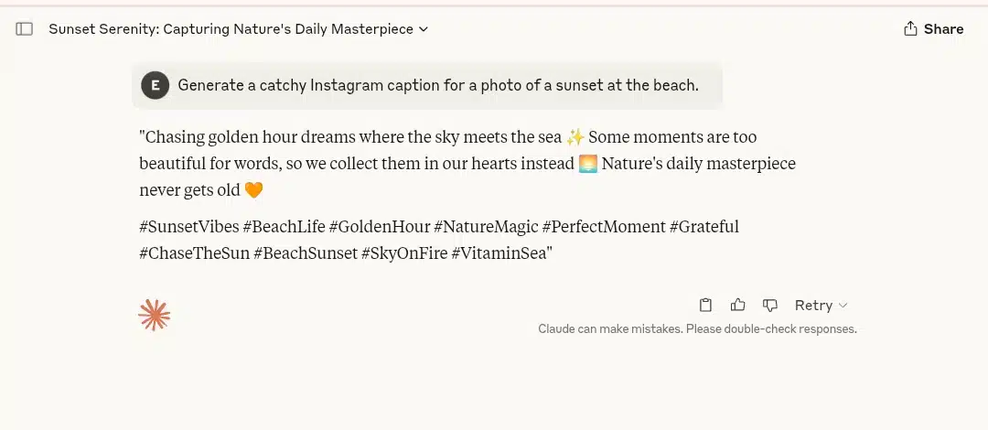Retry generating the response

click(813, 306)
